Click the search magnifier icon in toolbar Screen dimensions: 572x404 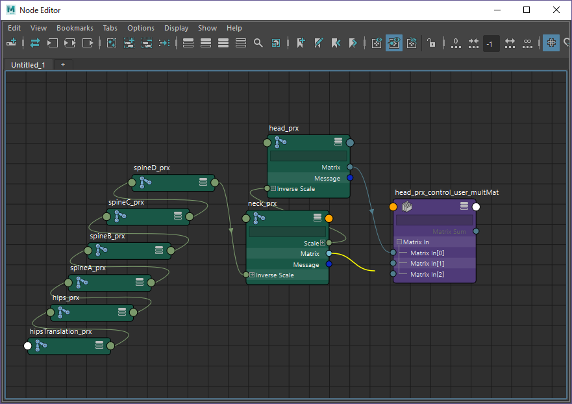pyautogui.click(x=258, y=43)
